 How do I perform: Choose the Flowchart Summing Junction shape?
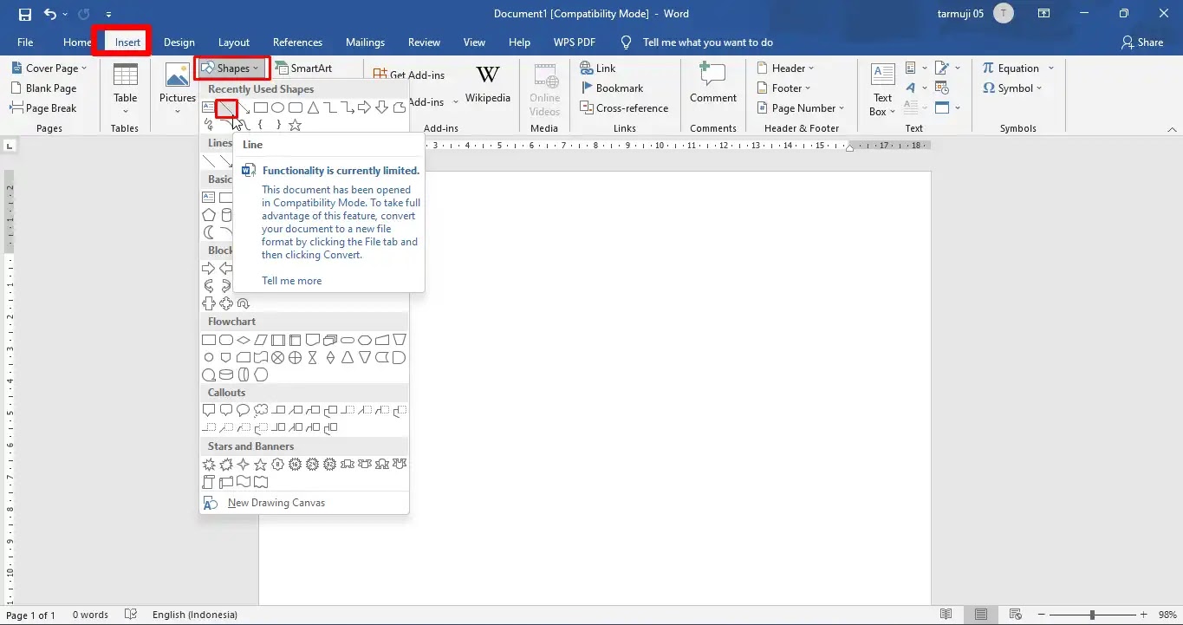(277, 357)
